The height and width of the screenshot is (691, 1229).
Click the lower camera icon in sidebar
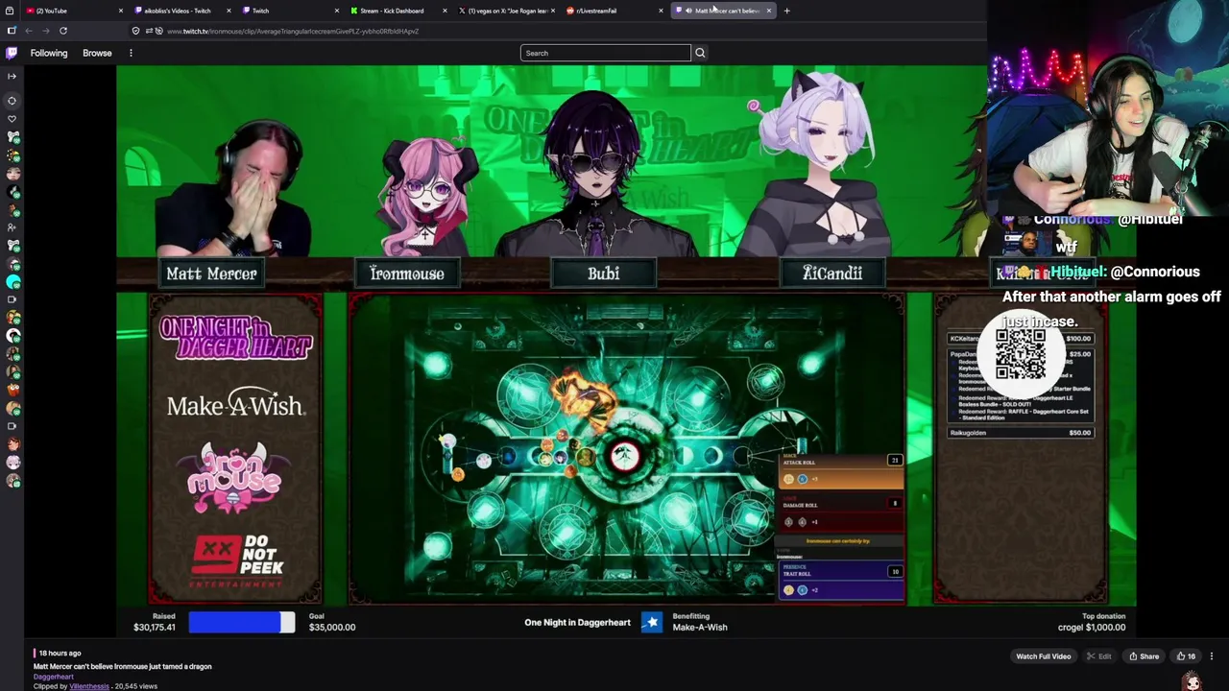pyautogui.click(x=12, y=426)
